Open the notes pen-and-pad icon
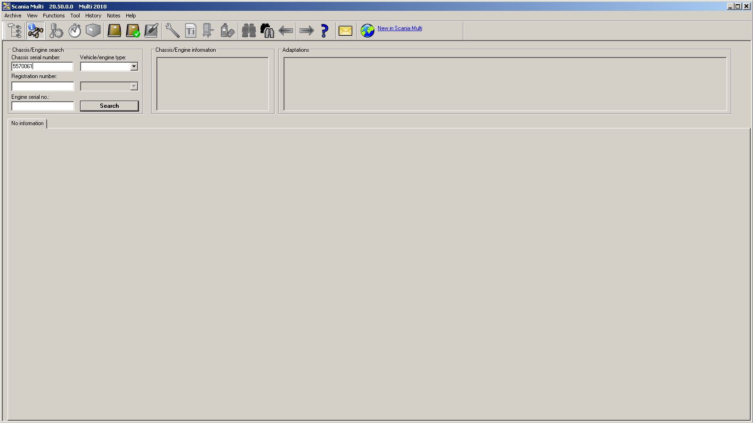Image resolution: width=753 pixels, height=423 pixels. 151,31
